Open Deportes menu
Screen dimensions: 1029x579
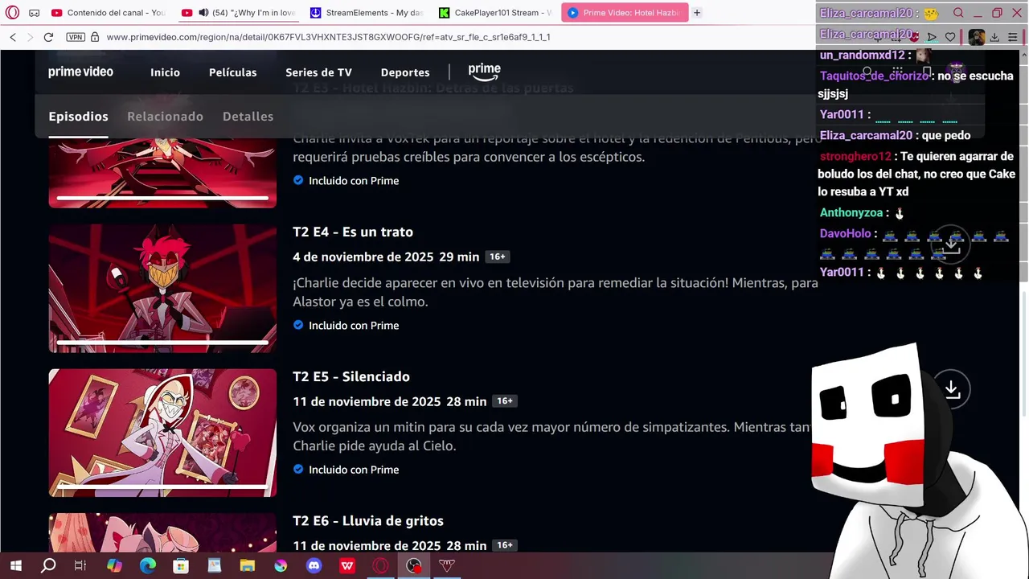tap(405, 72)
